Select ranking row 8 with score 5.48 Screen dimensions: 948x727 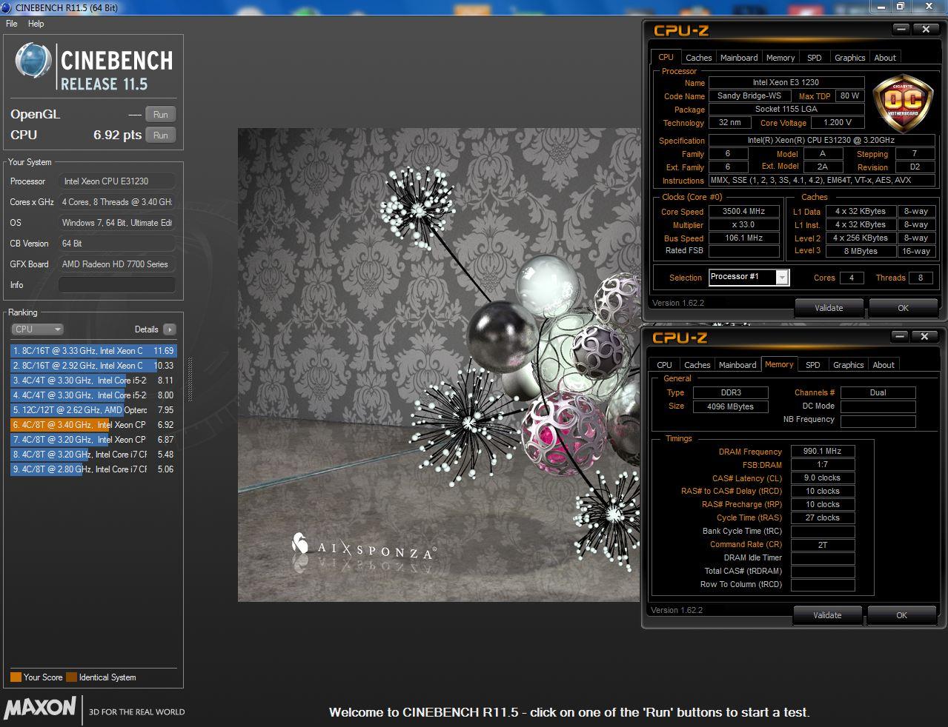point(93,455)
